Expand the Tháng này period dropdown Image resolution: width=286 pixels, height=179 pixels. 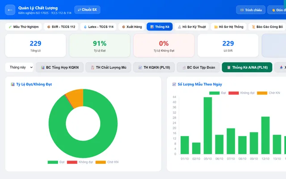tap(19, 67)
